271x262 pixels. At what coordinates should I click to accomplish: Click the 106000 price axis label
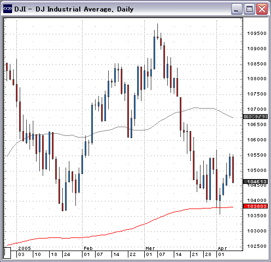[x=257, y=140]
